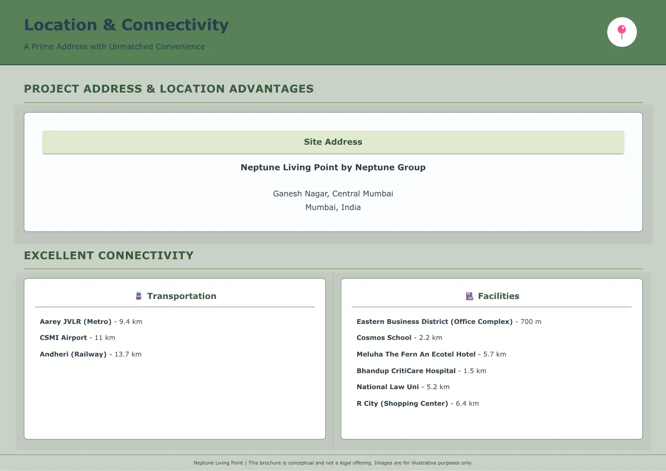Select the Site Address header bar
The height and width of the screenshot is (471, 666).
(333, 142)
